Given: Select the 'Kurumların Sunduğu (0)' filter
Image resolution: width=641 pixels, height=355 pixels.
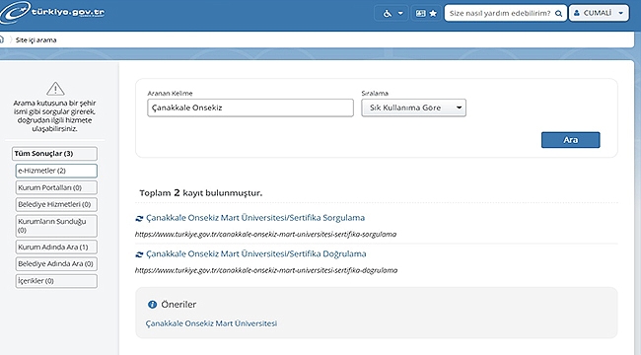Looking at the screenshot, I should point(56,226).
